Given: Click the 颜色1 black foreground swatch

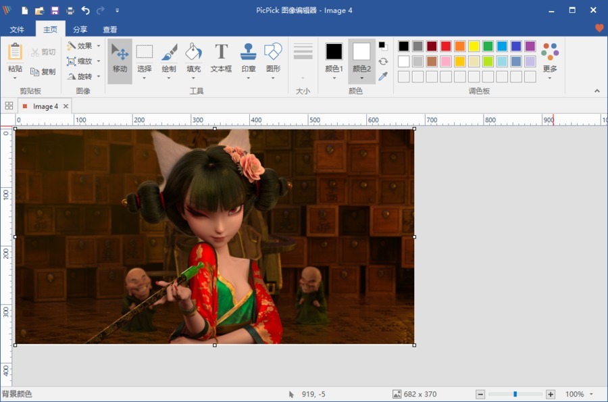Looking at the screenshot, I should pyautogui.click(x=334, y=51).
